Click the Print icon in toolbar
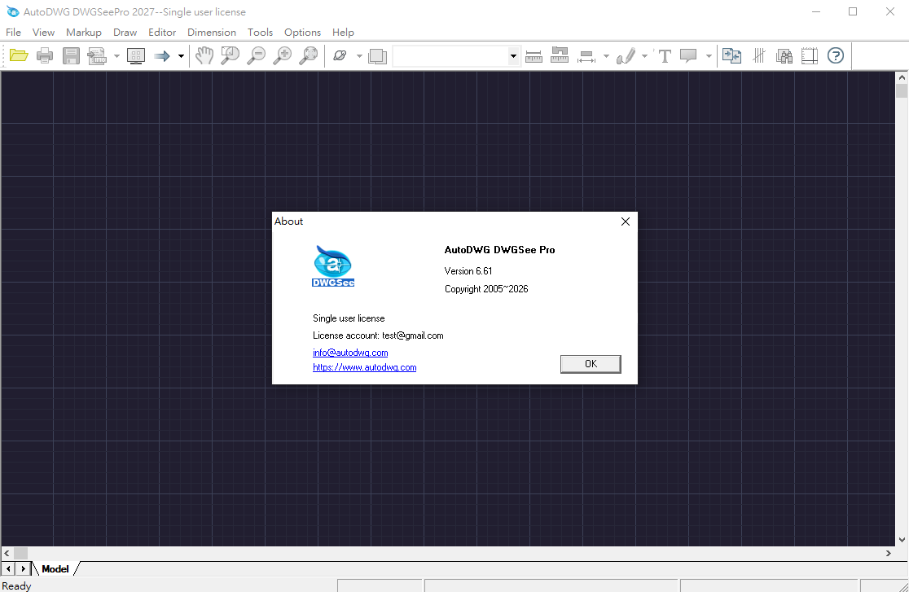The height and width of the screenshot is (592, 909). tap(45, 56)
